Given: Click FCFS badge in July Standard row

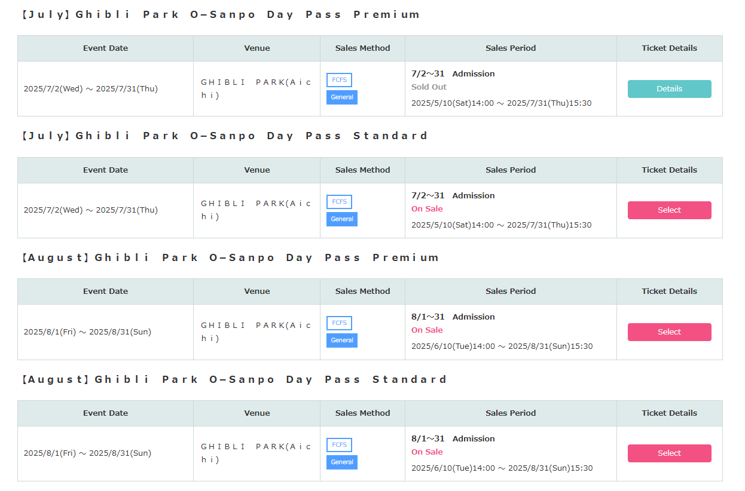Looking at the screenshot, I should (x=339, y=202).
